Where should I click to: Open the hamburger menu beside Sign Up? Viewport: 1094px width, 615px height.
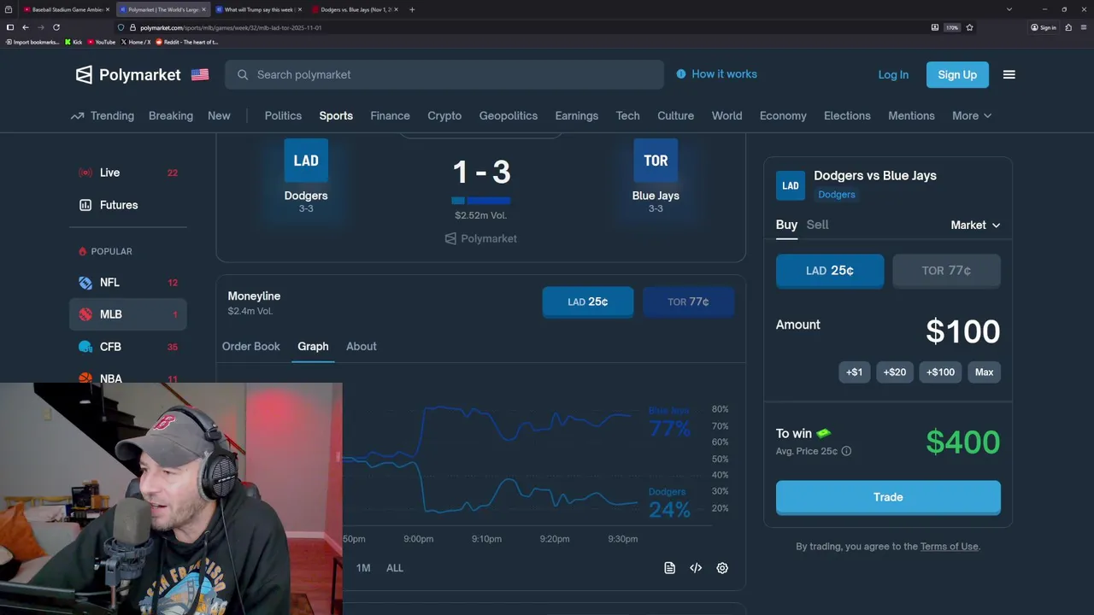click(x=1009, y=74)
